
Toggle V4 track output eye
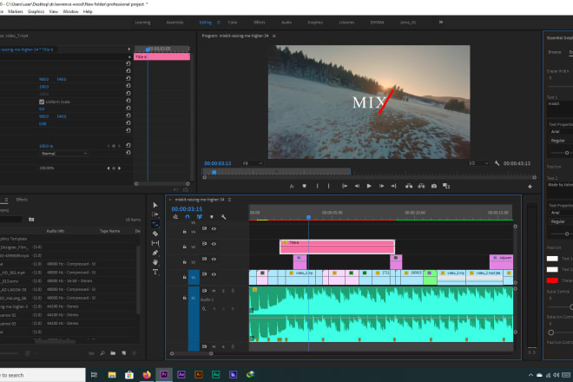pos(214,229)
